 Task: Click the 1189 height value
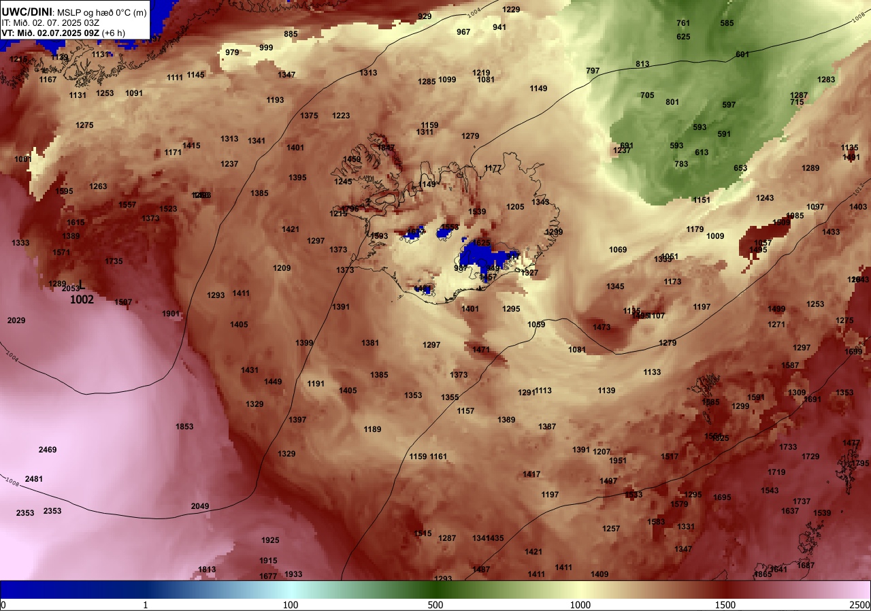tap(372, 429)
